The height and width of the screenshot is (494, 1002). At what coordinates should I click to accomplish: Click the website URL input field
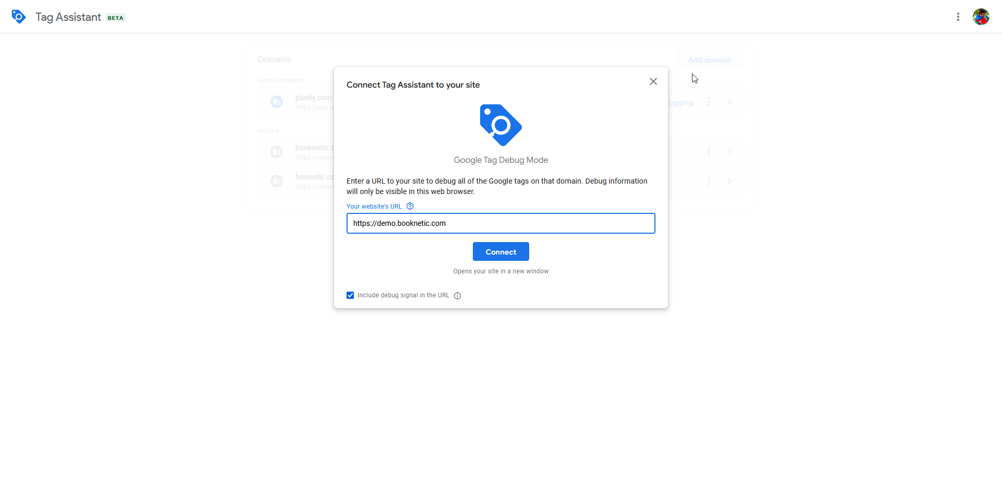[x=501, y=223]
